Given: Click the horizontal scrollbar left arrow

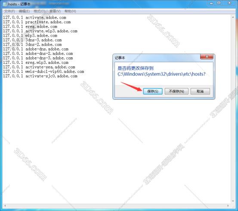Looking at the screenshot, I should (x=5, y=206).
